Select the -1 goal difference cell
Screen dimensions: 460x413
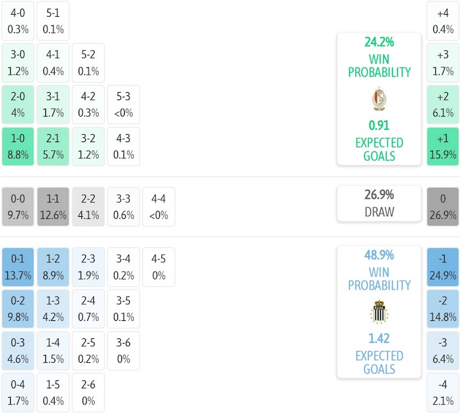click(x=443, y=267)
